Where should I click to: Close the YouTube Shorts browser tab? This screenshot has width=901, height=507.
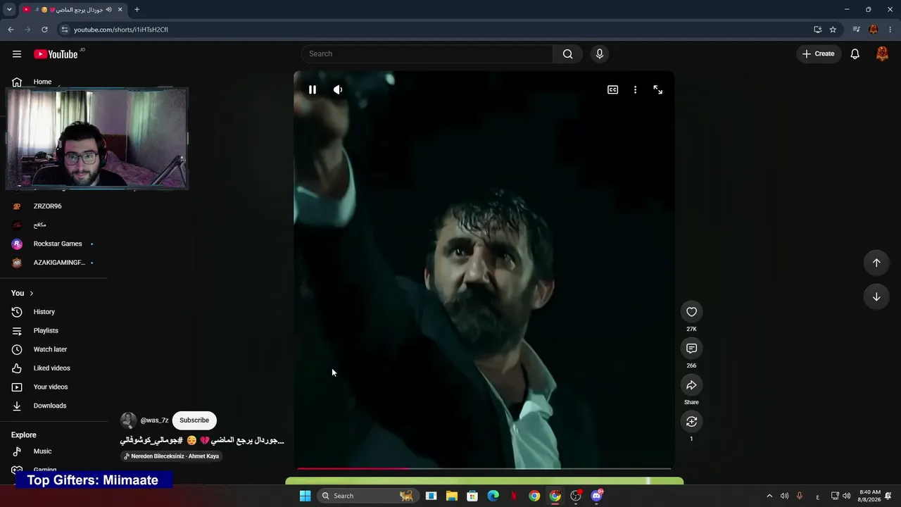click(x=120, y=10)
